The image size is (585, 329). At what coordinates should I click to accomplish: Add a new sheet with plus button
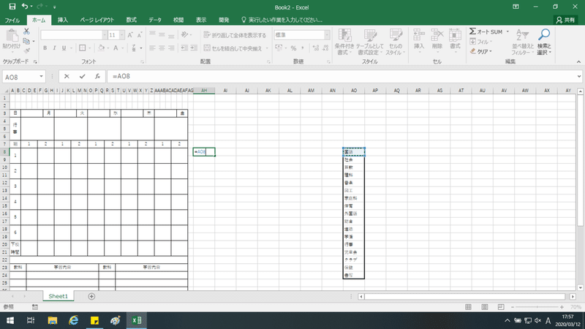coord(91,296)
